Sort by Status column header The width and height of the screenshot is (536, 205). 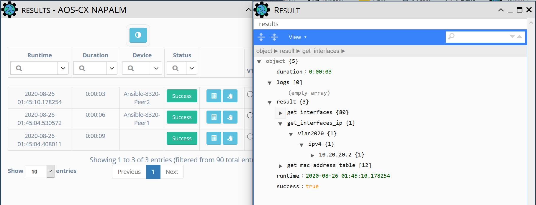point(182,55)
